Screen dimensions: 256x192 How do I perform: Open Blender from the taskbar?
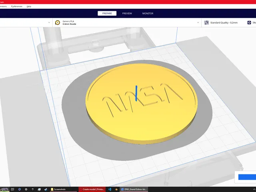(x=116, y=189)
